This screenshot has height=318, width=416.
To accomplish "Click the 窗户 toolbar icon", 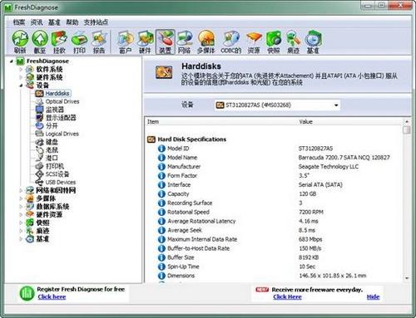I will point(126,42).
